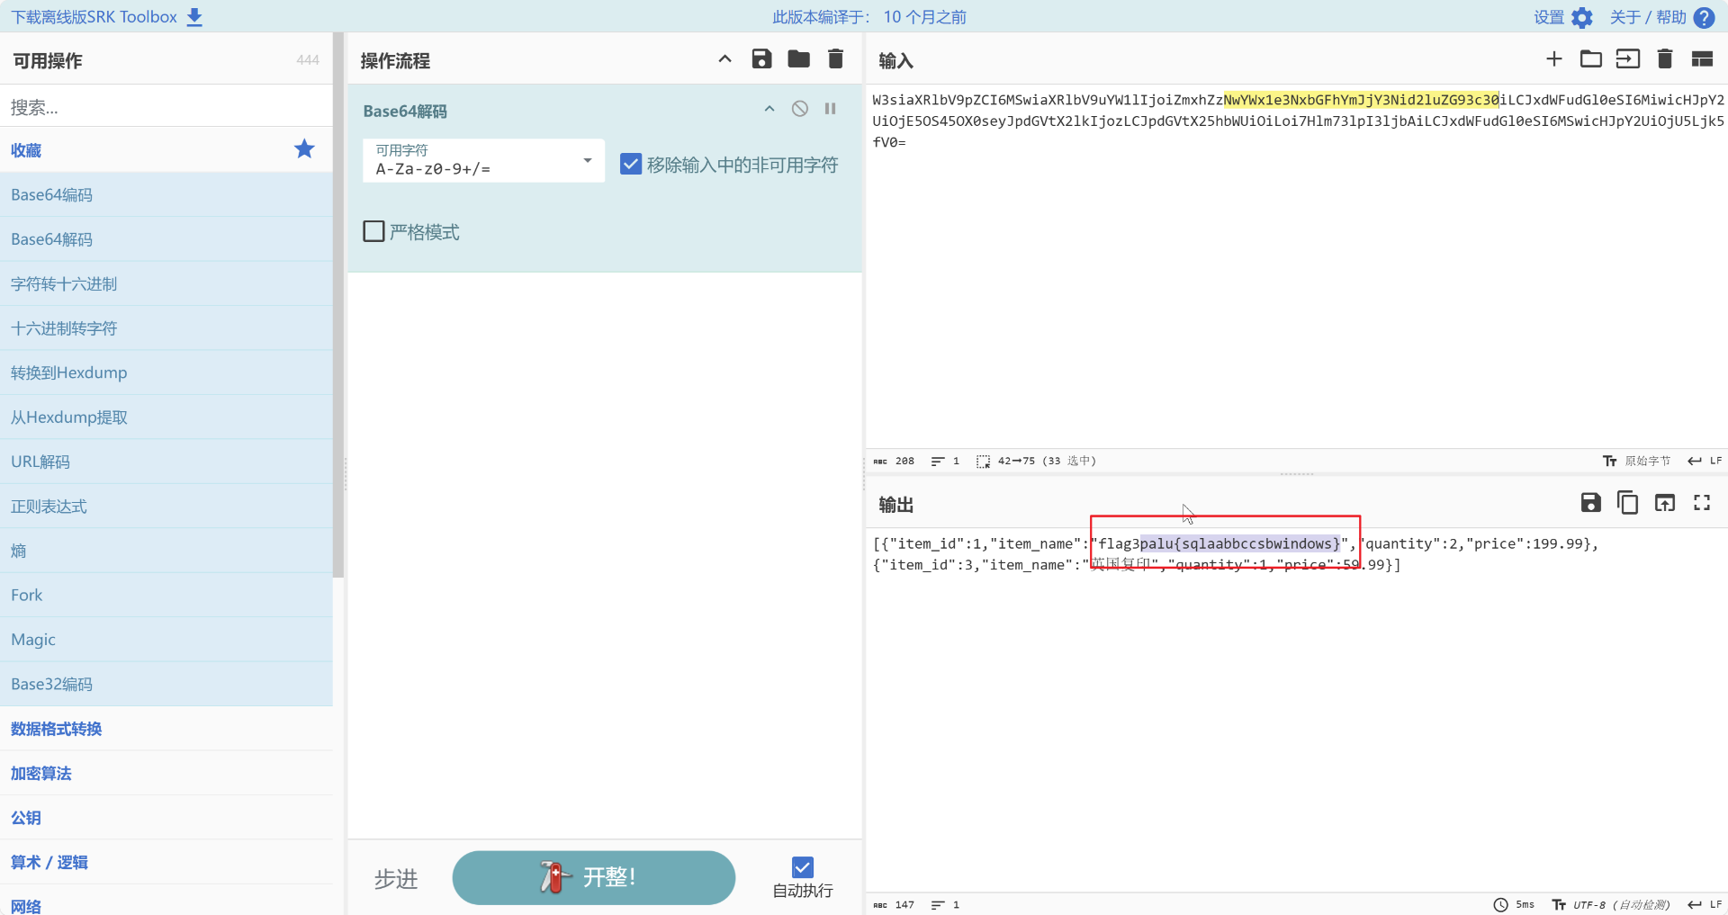Image resolution: width=1728 pixels, height=915 pixels.
Task: Toggle the 自动执行 auto-run checkbox
Action: tap(803, 867)
